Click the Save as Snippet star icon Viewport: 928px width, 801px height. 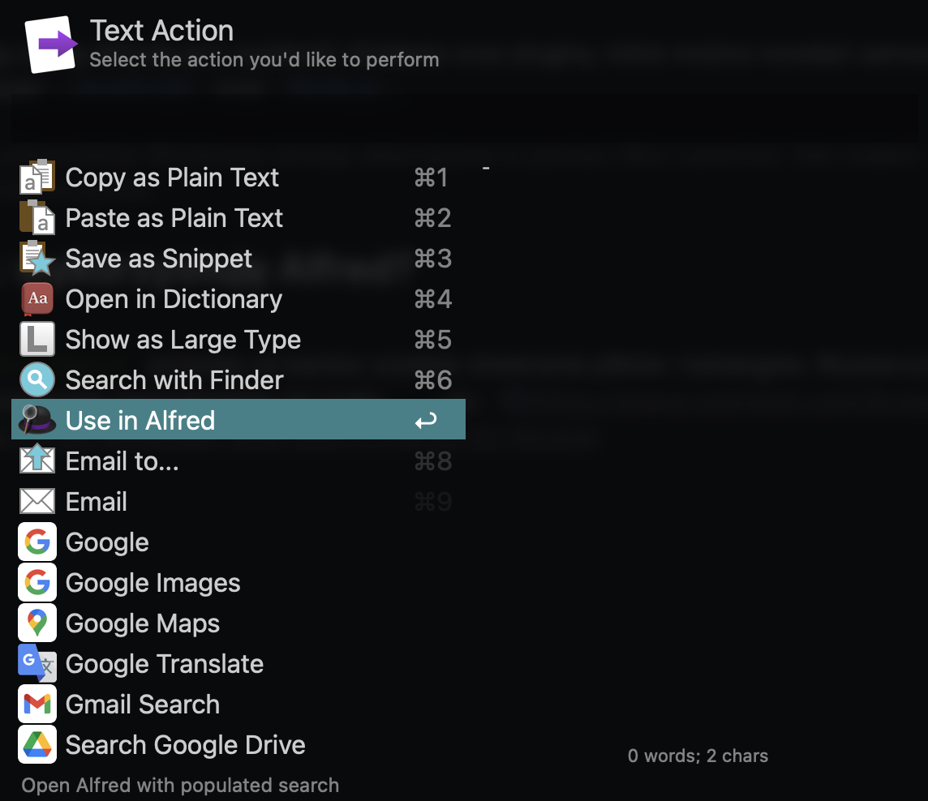[x=37, y=258]
